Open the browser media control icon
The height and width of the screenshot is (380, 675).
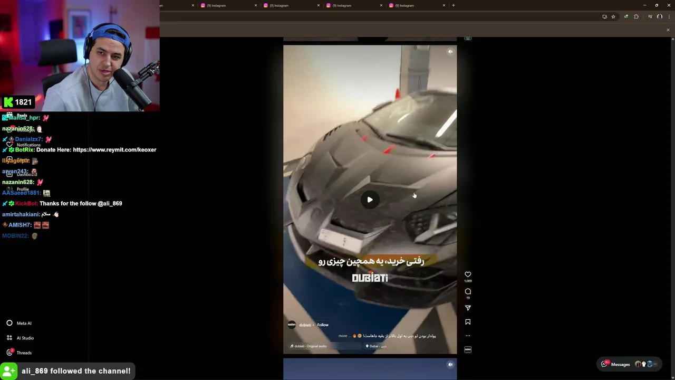click(x=650, y=17)
